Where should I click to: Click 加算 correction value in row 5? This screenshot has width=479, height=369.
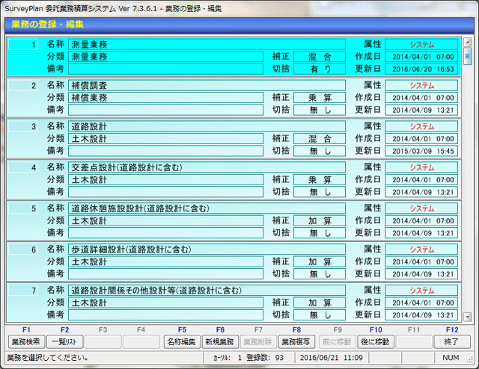pos(320,220)
